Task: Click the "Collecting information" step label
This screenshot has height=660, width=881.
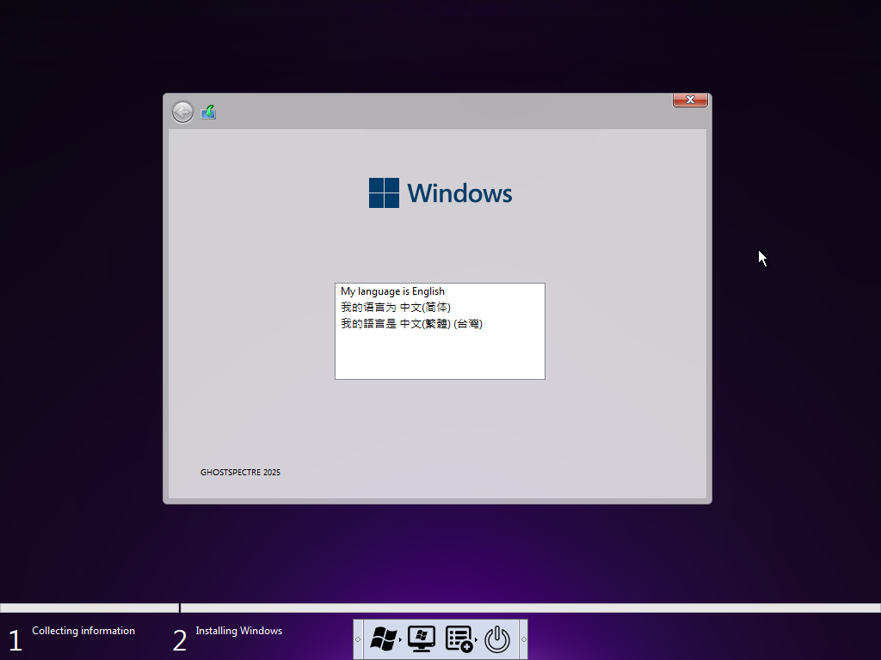Action: [83, 631]
